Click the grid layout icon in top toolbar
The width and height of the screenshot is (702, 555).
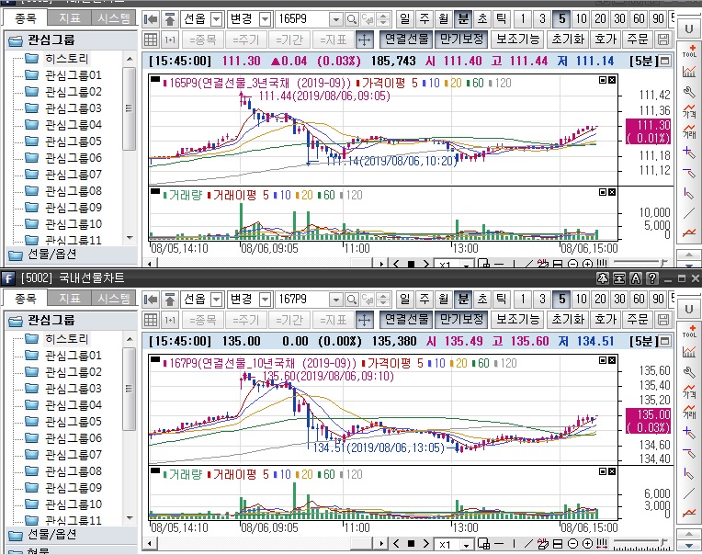pos(152,40)
